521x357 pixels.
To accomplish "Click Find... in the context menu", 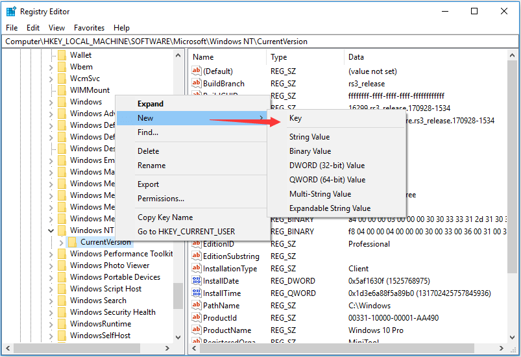I will tap(193, 132).
